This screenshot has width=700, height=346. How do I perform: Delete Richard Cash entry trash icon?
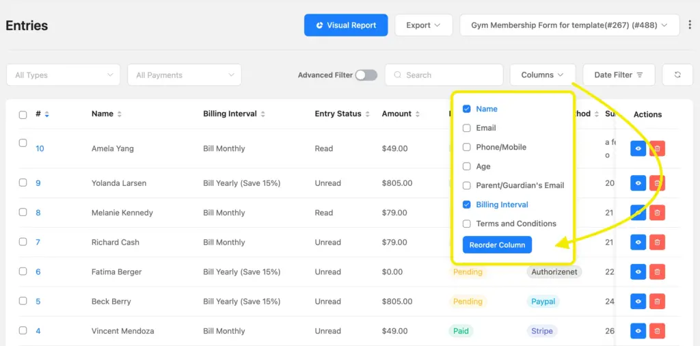click(657, 243)
